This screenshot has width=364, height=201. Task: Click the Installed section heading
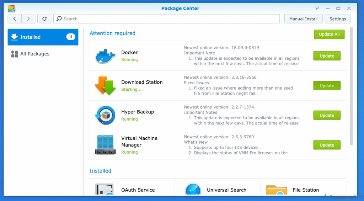pyautogui.click(x=100, y=171)
